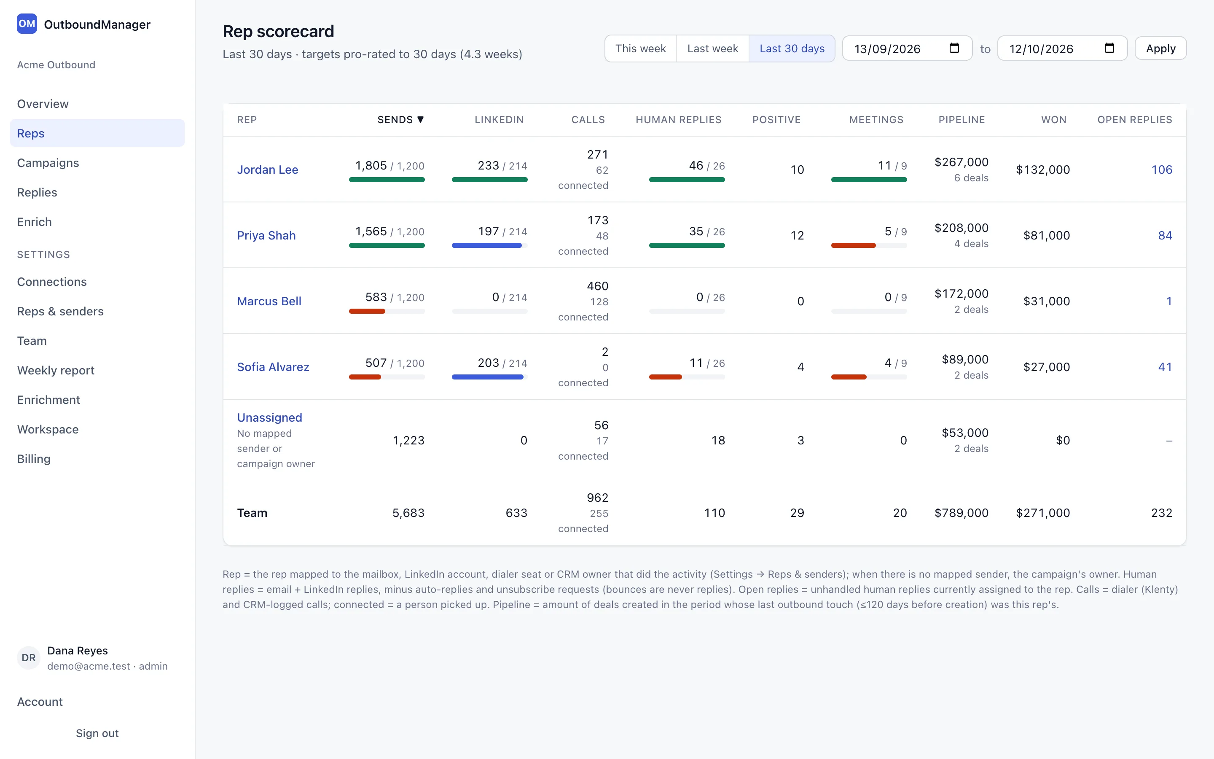The image size is (1214, 759).
Task: Open Reps & senders settings
Action: click(x=97, y=311)
